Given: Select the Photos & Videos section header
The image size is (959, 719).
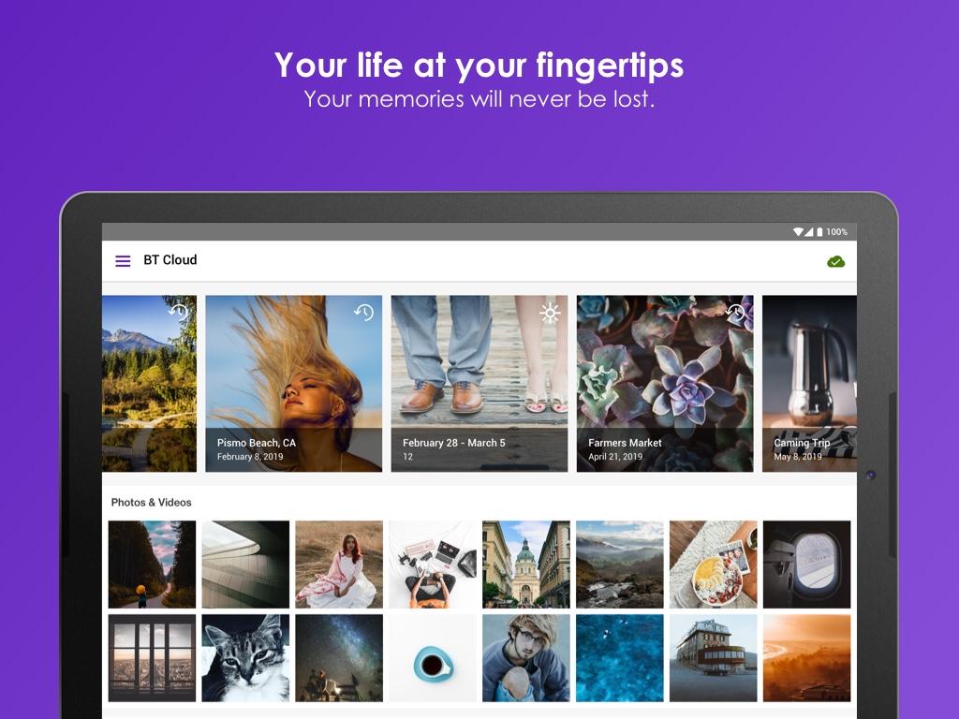Looking at the screenshot, I should click(x=151, y=502).
